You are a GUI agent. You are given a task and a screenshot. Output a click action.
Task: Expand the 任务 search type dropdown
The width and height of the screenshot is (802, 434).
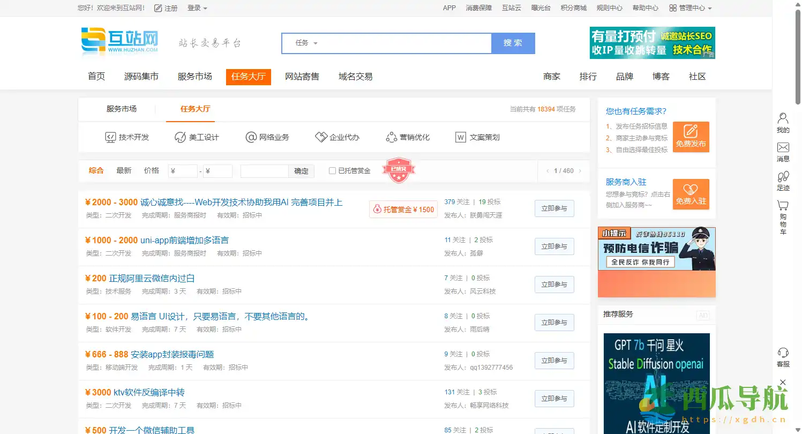tap(306, 43)
